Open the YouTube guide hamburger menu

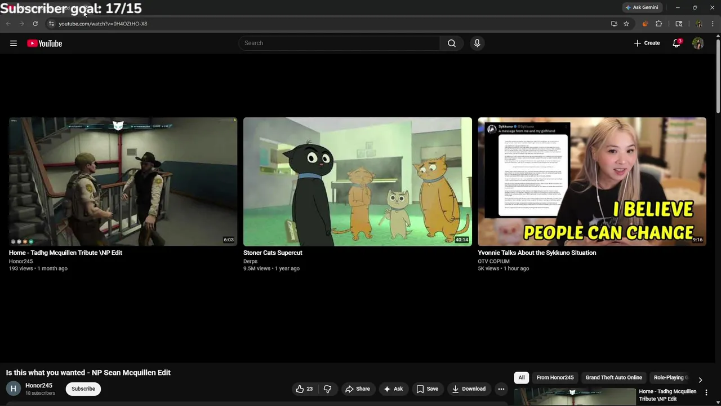[x=14, y=43]
